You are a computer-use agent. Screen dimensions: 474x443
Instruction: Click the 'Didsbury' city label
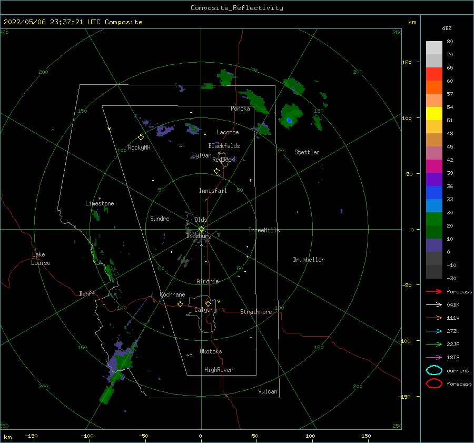point(199,236)
